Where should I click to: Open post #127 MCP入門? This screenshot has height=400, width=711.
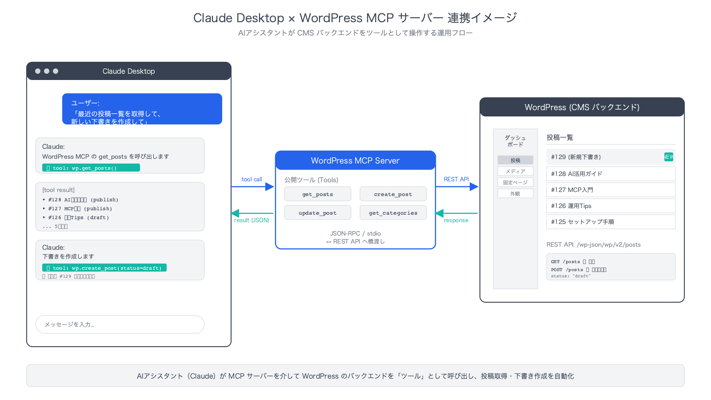tap(611, 190)
